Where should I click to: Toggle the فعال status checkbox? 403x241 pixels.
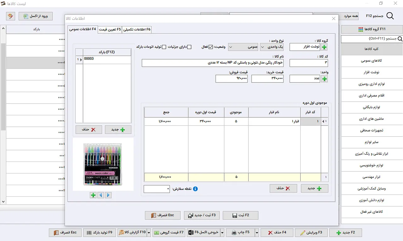tap(211, 47)
